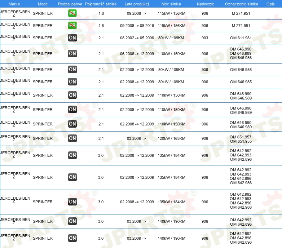
Task: Click the Rodzaj paliwa column header
Action: point(70,4)
